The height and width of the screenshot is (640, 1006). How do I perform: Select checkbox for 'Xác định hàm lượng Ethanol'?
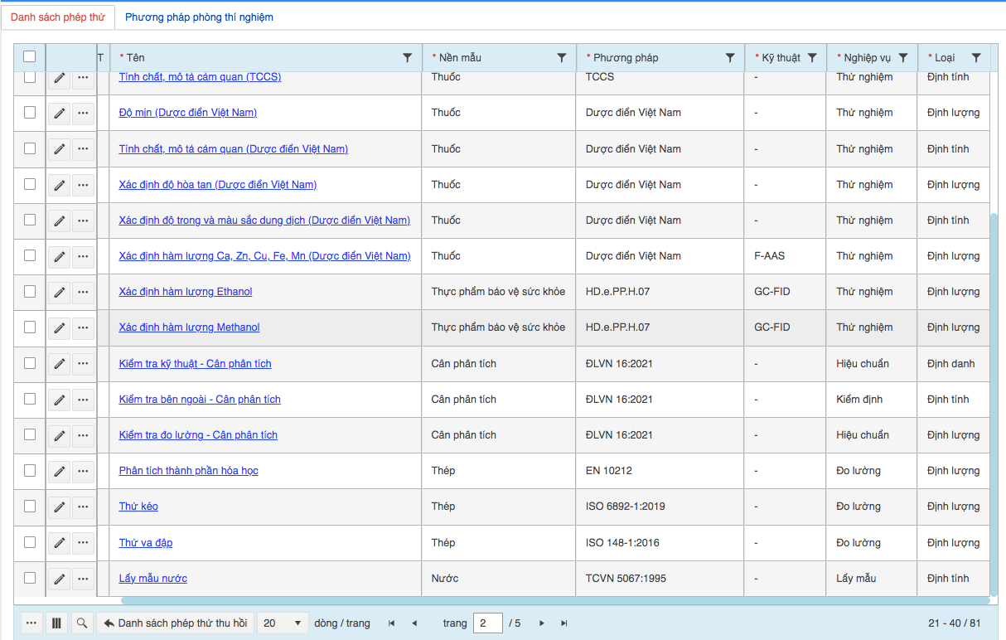tap(30, 291)
